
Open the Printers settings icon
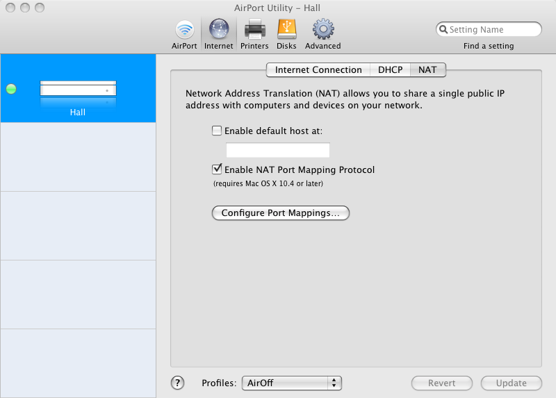tap(254, 29)
